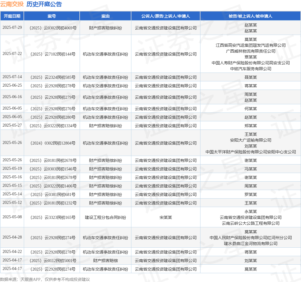This screenshot has width=301, height=282.
Task: Click the date 2025-07-29
Action: [x=12, y=27]
